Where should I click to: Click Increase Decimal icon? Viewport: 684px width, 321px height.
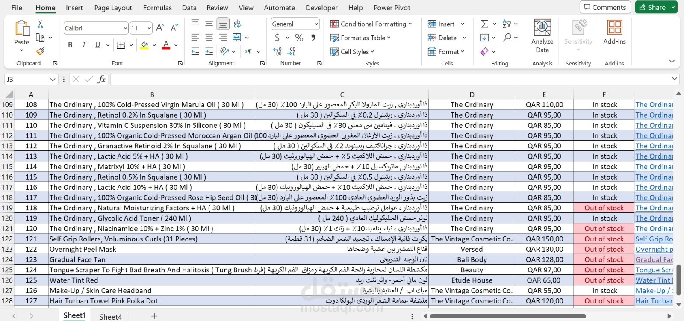point(277,51)
